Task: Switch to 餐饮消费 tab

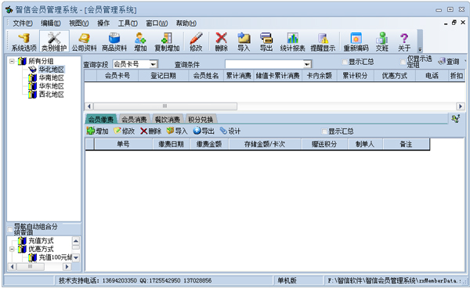Action: coord(168,119)
